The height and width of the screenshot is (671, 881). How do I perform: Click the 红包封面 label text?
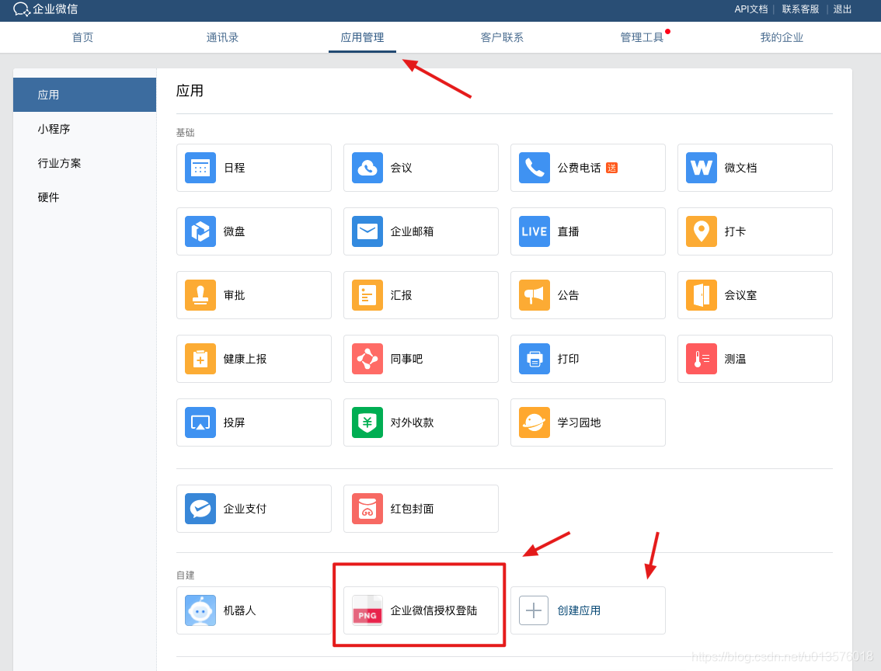click(x=412, y=509)
